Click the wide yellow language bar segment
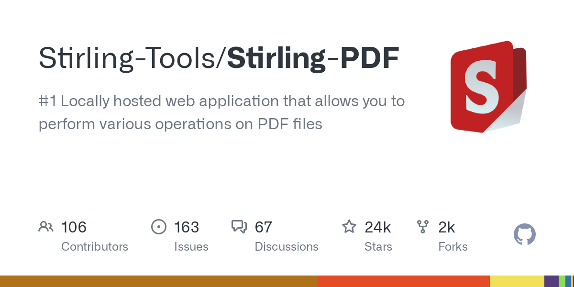Viewport: 574px width, 287px height. click(517, 281)
